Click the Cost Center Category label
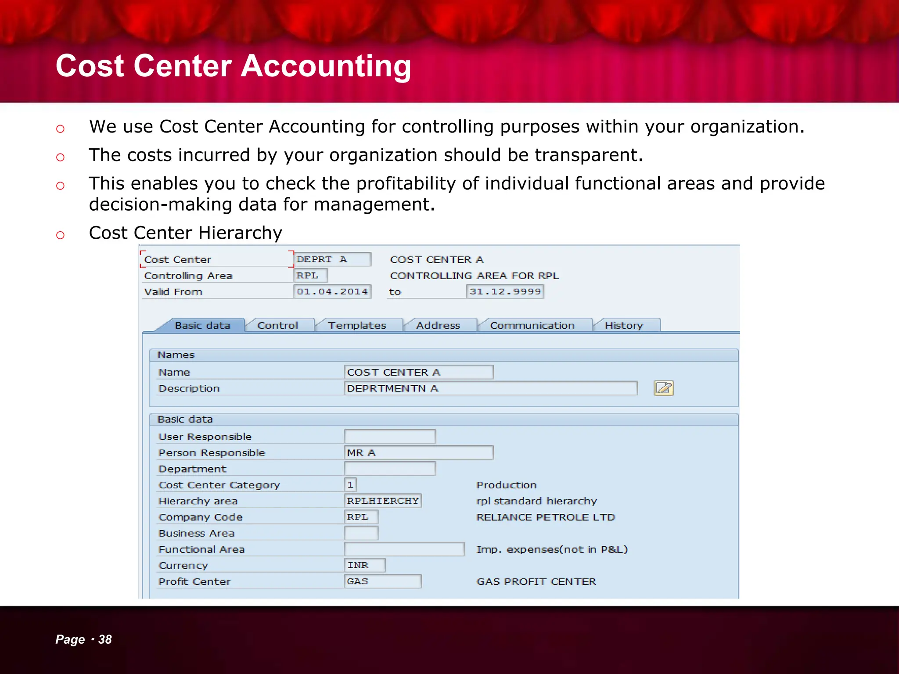This screenshot has height=674, width=899. [x=219, y=485]
